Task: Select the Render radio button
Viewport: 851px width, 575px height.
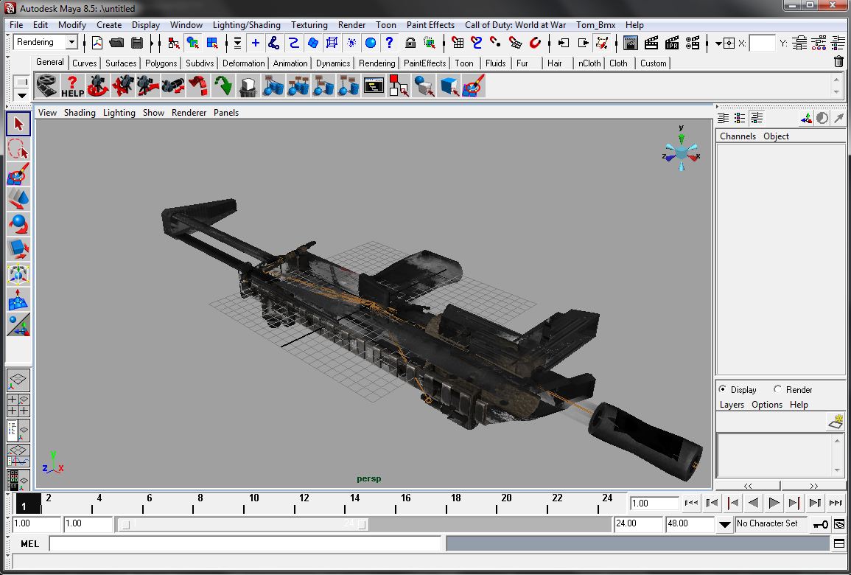Action: click(x=777, y=389)
